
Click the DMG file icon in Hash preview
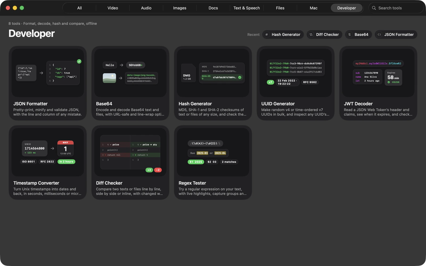coord(188,73)
